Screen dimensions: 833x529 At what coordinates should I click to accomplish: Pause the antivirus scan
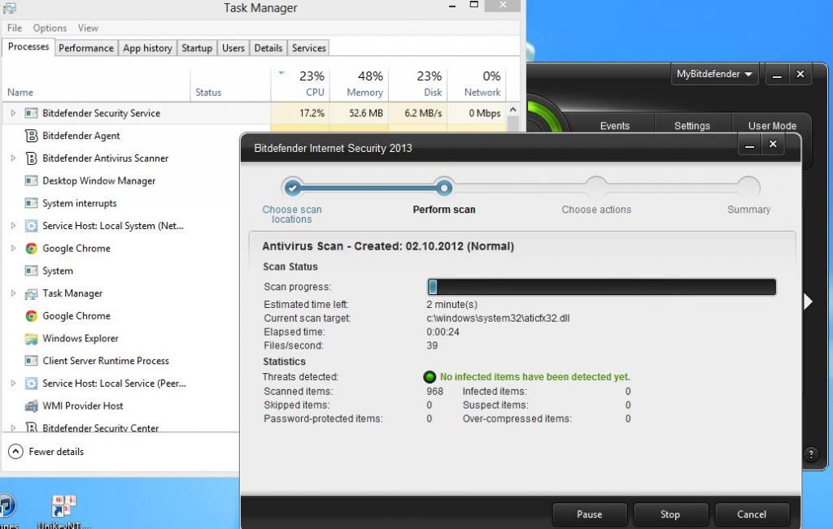pyautogui.click(x=589, y=514)
